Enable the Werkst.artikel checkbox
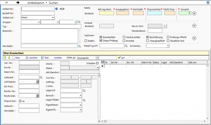Image resolution: width=211 pixels, height=125 pixels. coord(124,37)
